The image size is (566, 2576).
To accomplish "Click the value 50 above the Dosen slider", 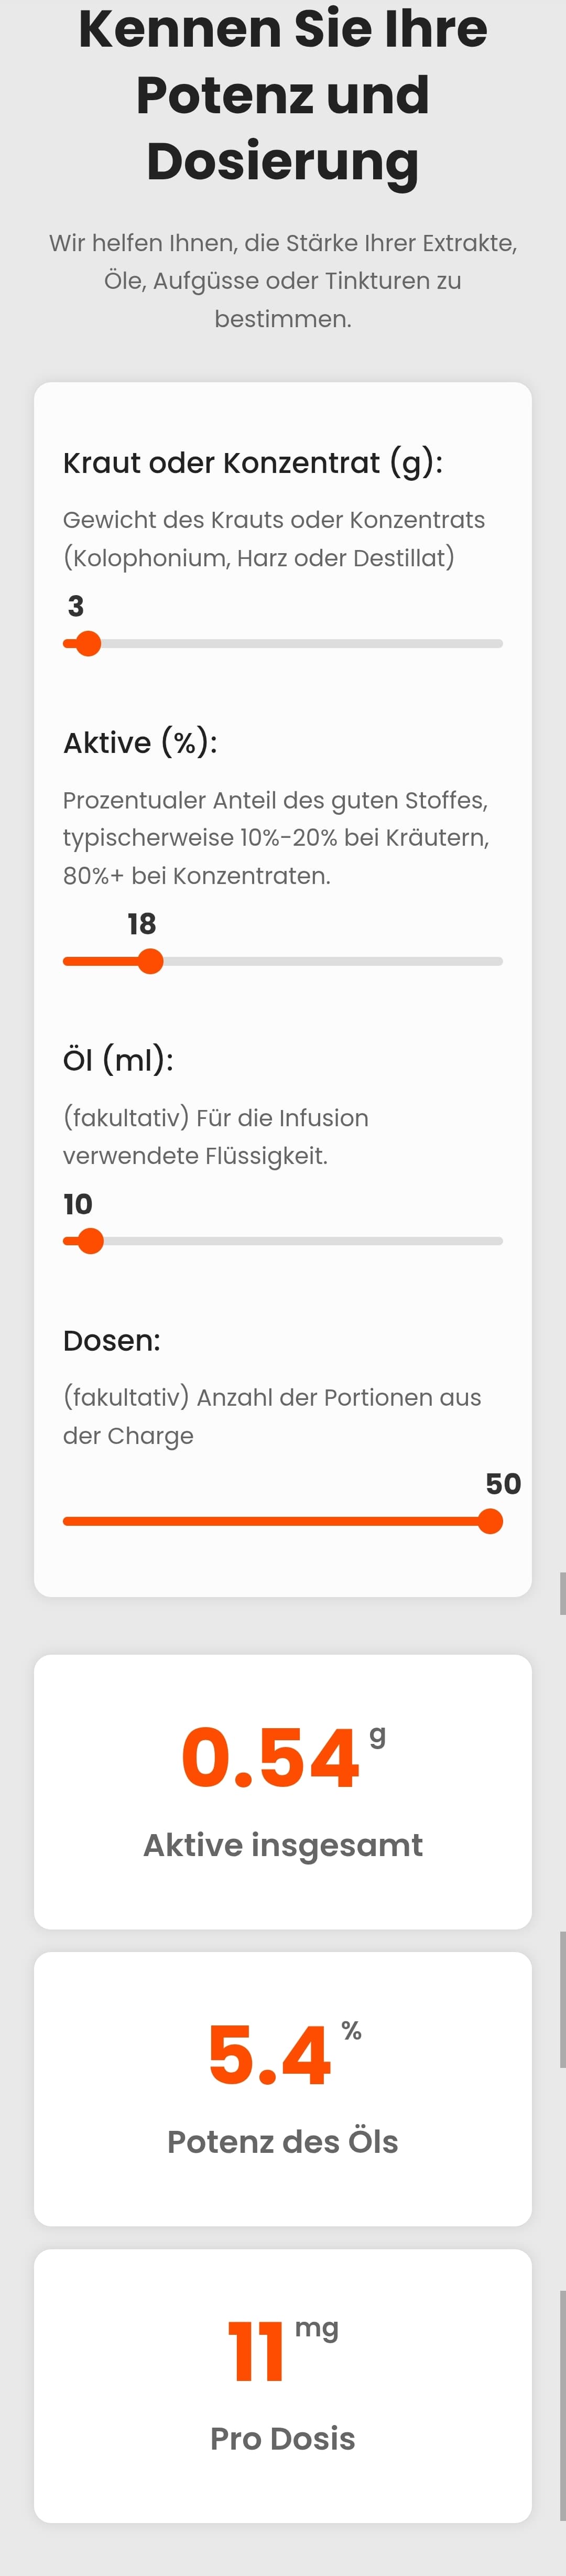I will (503, 1484).
